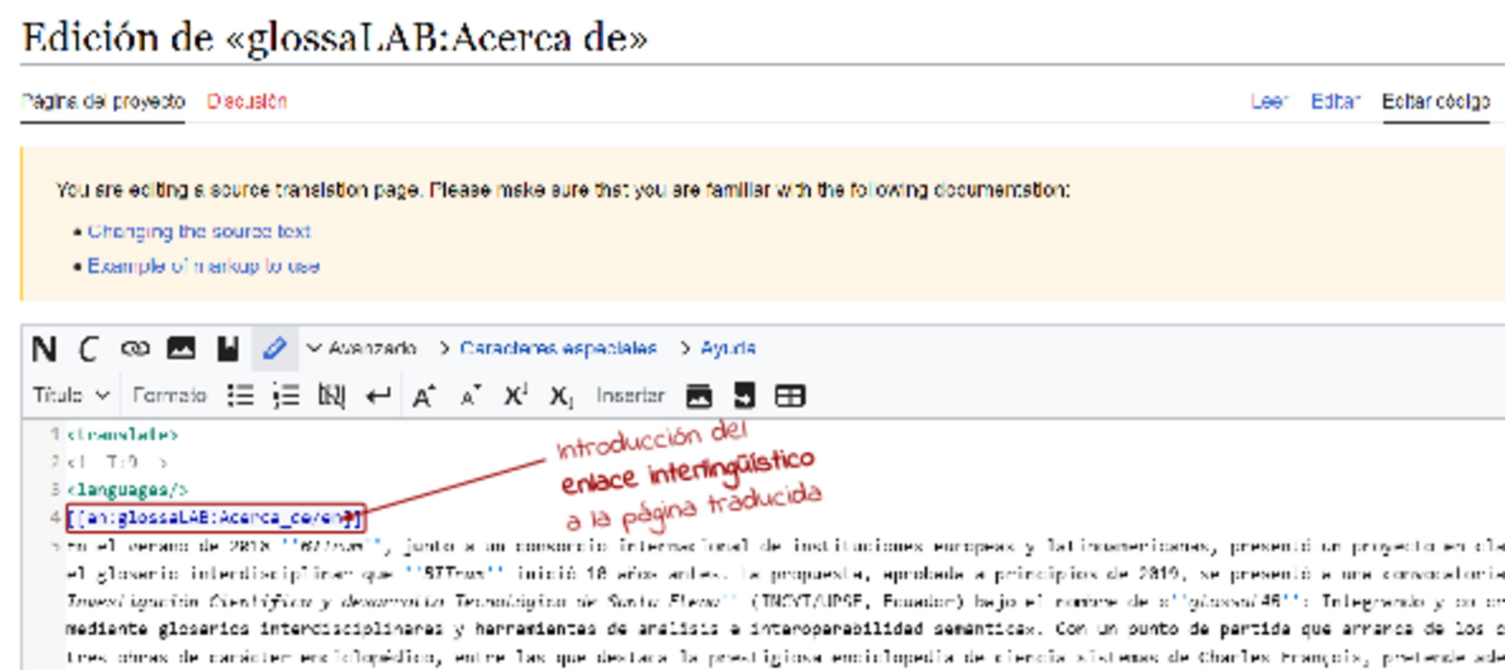Switch to the Leer tab
The height and width of the screenshot is (670, 1505).
(1269, 102)
